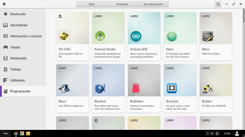Image resolution: width=245 pixels, height=137 pixels.
Task: Click the Aprendizaje book icon
Action: pos(5,25)
